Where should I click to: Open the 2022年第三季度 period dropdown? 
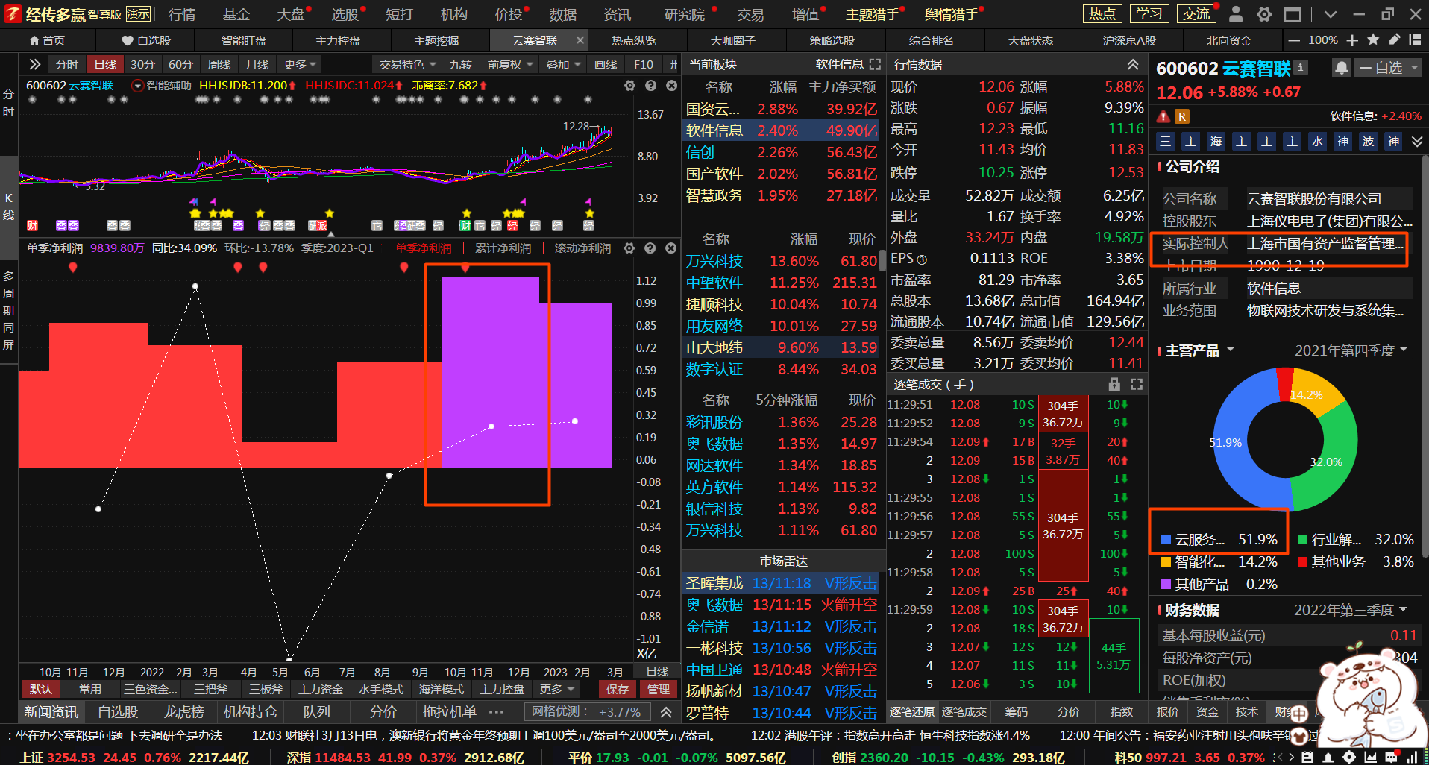coord(1351,610)
